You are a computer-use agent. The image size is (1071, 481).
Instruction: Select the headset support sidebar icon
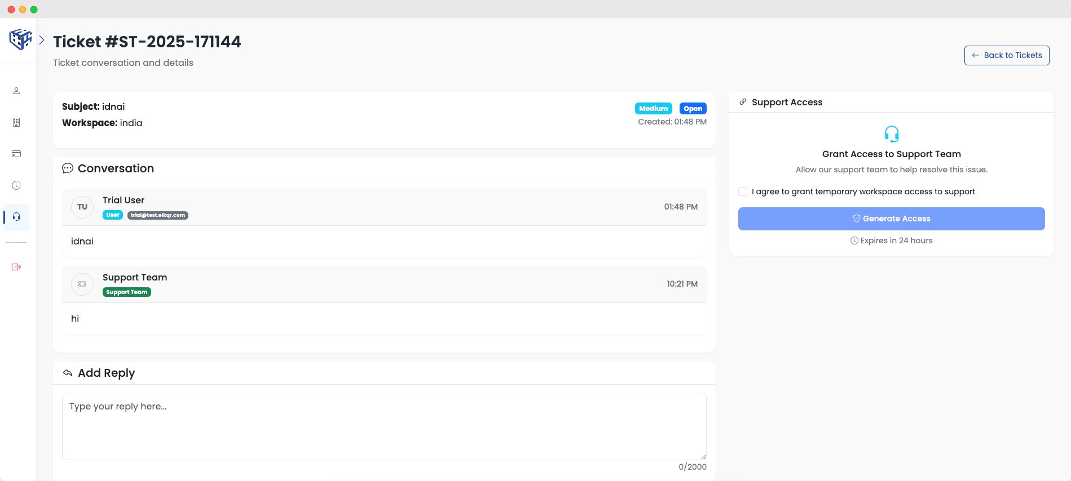[16, 217]
